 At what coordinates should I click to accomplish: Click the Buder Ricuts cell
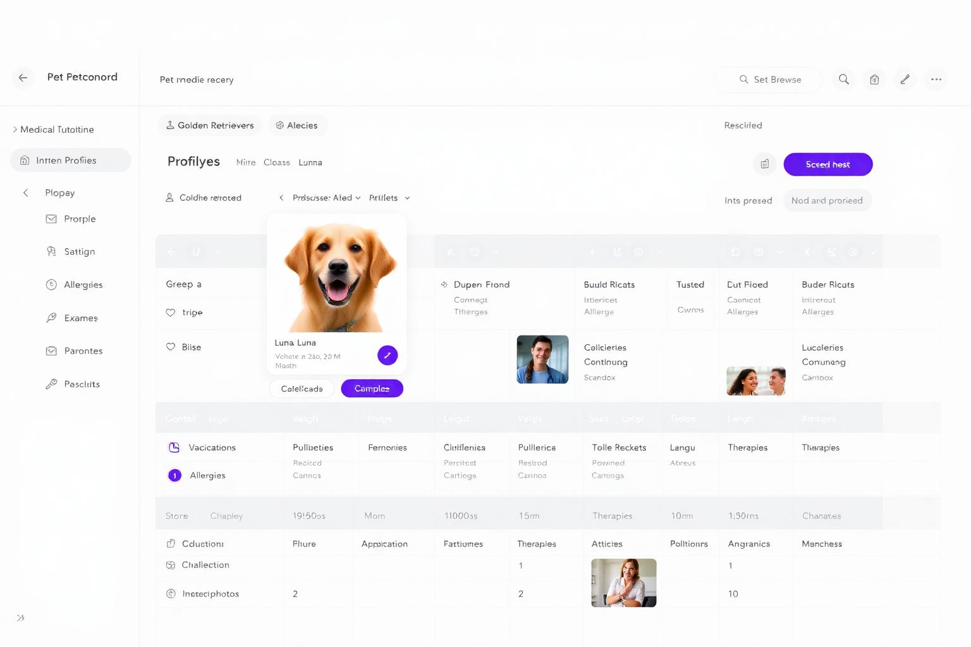click(828, 285)
